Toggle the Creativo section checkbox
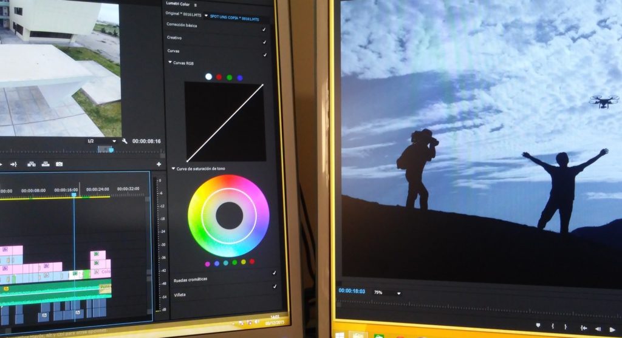622x338 pixels. 265,42
